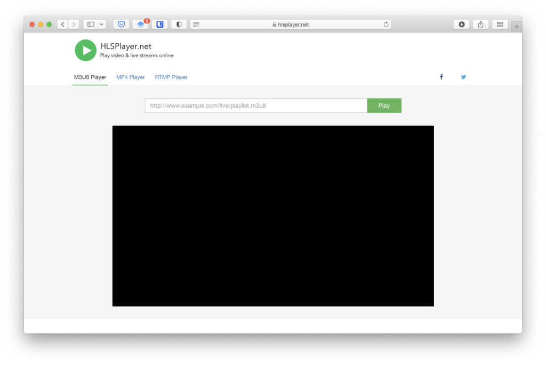Open the Share button in toolbar

pyautogui.click(x=481, y=25)
